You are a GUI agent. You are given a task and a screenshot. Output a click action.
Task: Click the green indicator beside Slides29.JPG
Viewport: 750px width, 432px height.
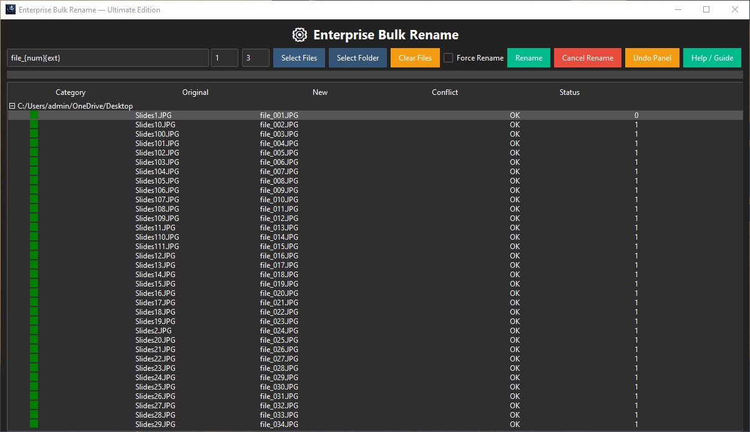[34, 424]
